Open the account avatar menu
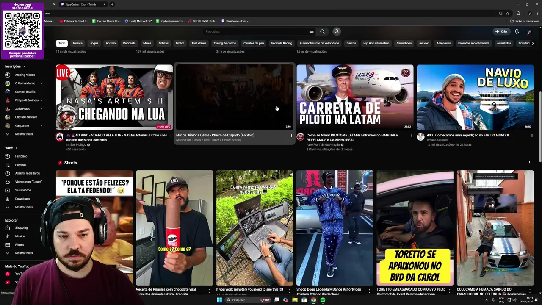Screen dimensions: 542x305 [529, 31]
